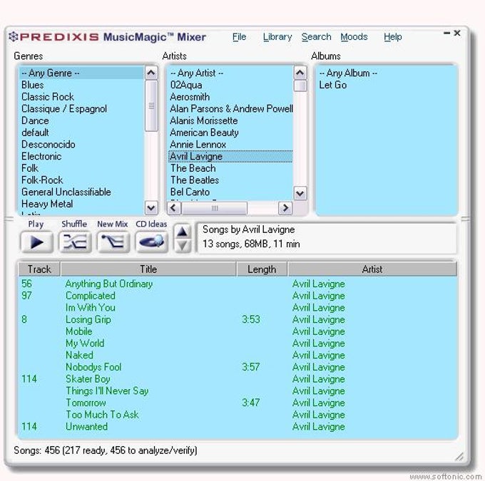Close the MusicMagic Mixer window
The width and height of the screenshot is (485, 481).
pos(457,33)
